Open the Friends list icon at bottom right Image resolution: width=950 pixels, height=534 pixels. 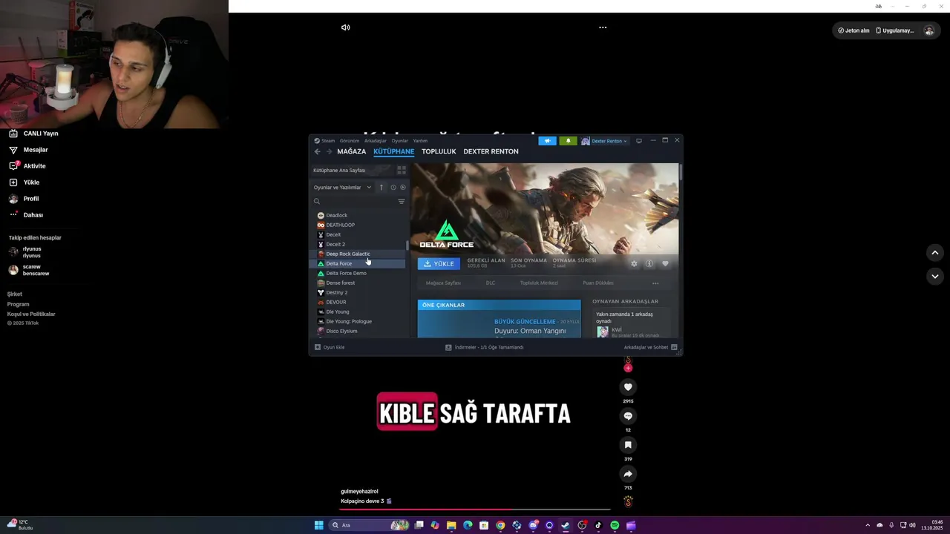click(674, 347)
